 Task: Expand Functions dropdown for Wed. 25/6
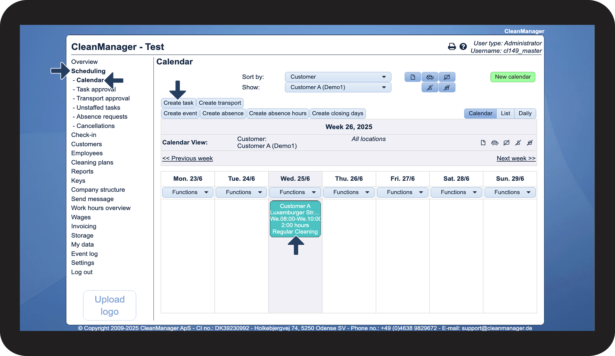[x=295, y=192]
